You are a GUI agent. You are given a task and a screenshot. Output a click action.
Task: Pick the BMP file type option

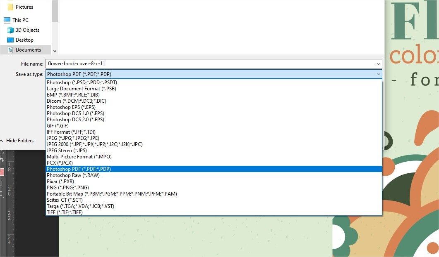73,95
